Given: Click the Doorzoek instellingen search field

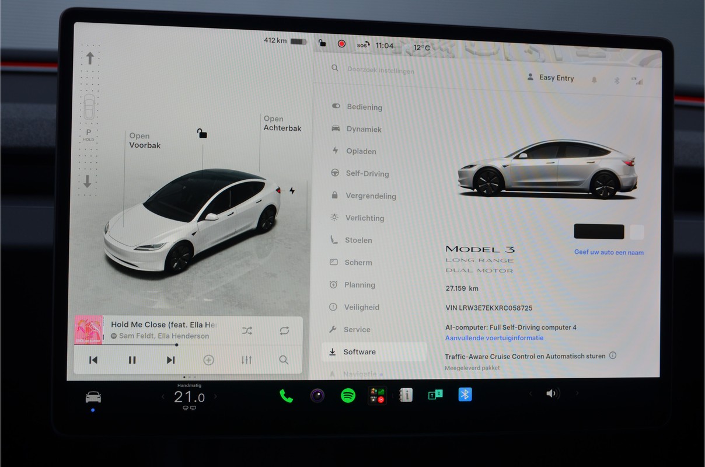Looking at the screenshot, I should (381, 70).
